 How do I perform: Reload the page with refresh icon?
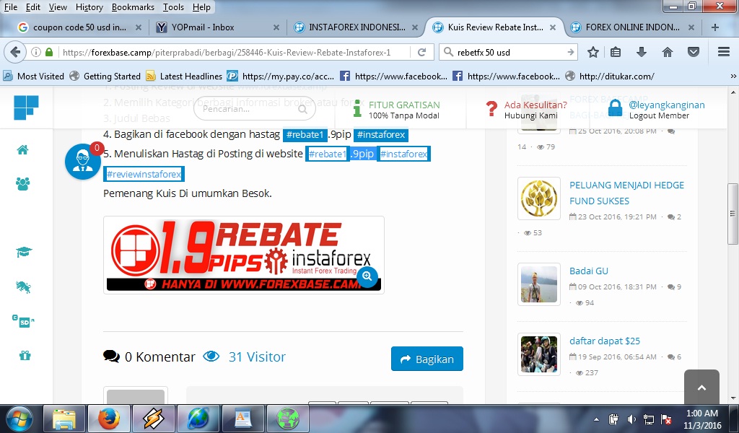pyautogui.click(x=421, y=52)
